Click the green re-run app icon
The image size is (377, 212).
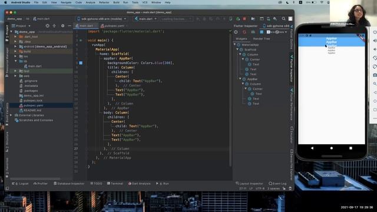pyautogui.click(x=238, y=19)
